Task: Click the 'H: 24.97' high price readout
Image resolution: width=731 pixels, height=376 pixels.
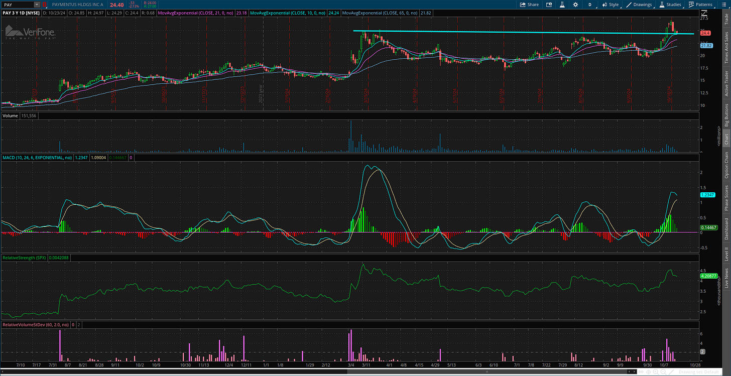Action: pos(96,13)
